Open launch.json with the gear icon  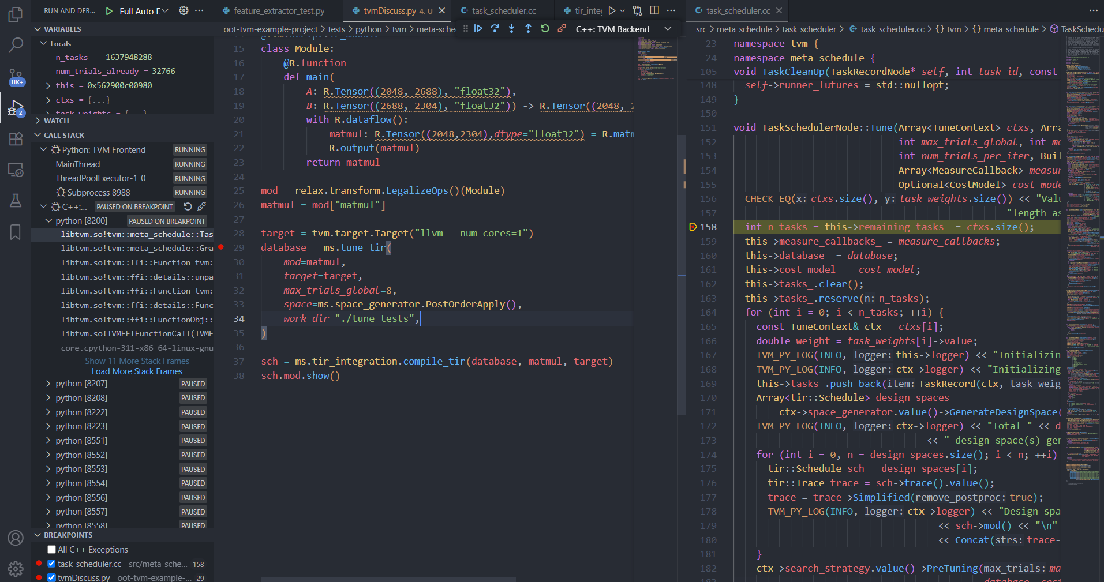coord(184,11)
